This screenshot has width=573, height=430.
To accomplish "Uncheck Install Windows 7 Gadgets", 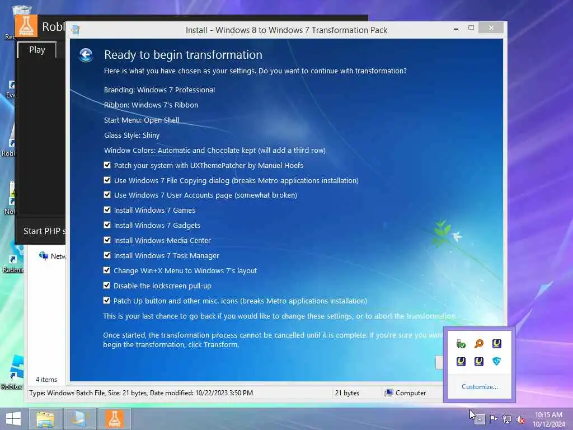I will [107, 225].
